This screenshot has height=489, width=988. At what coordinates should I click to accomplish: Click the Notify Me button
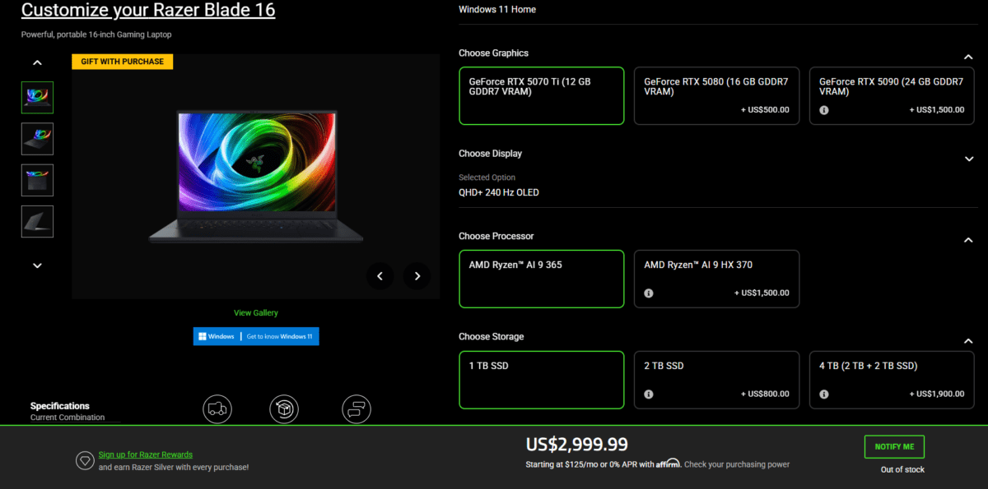coord(894,446)
